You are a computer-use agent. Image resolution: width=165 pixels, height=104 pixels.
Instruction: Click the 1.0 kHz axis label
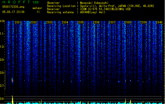tap(2, 47)
